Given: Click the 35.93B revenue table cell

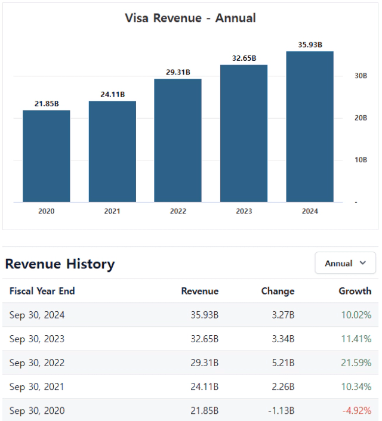Looking at the screenshot, I should click(205, 315).
